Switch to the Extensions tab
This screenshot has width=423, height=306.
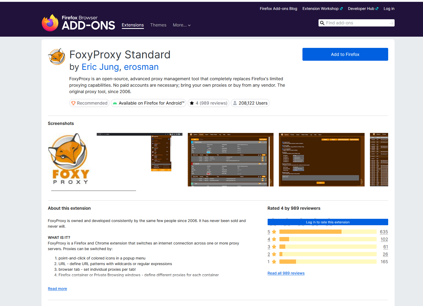click(133, 25)
